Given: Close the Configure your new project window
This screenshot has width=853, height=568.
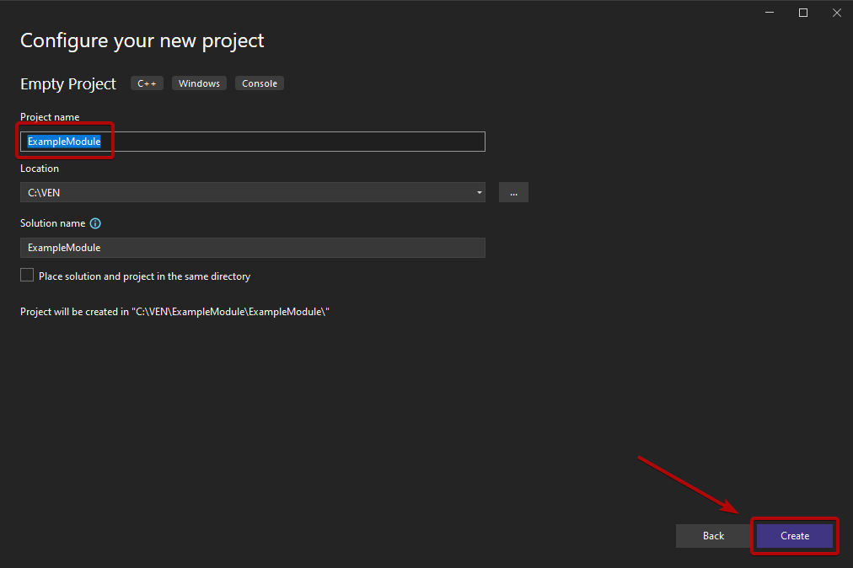Looking at the screenshot, I should coord(835,13).
